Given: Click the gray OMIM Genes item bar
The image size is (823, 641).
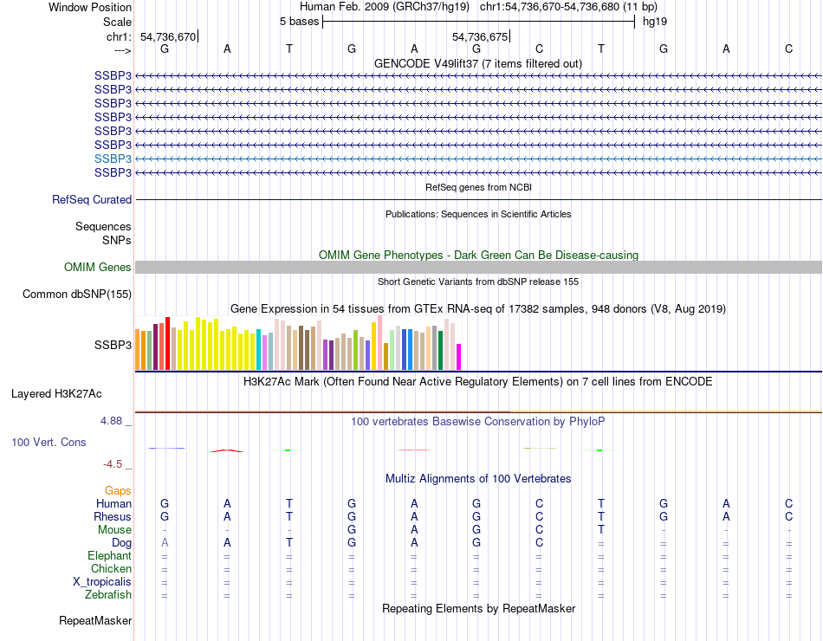Looking at the screenshot, I should pyautogui.click(x=478, y=267).
